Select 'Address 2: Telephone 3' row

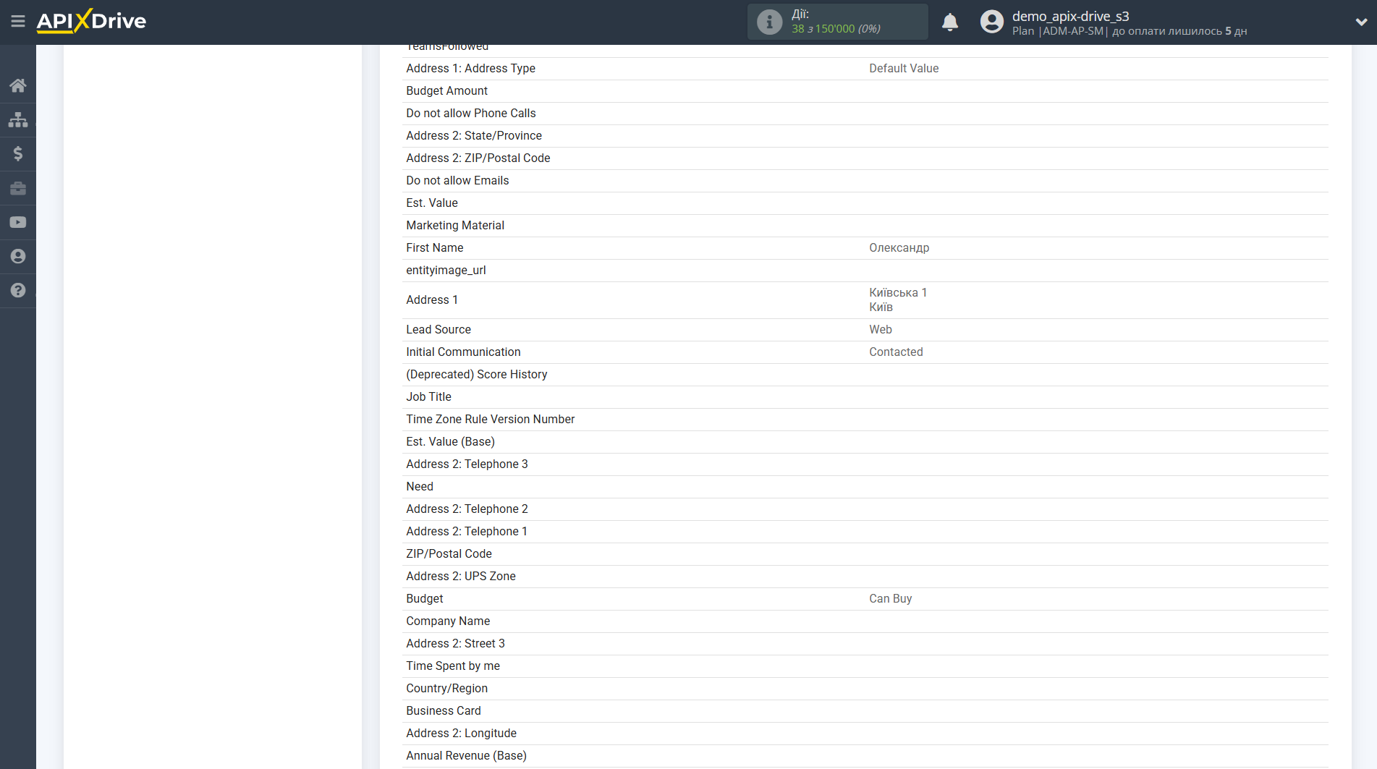865,464
